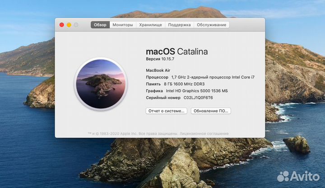Open the Хранилище tab
The height and width of the screenshot is (188, 325).
pyautogui.click(x=150, y=25)
